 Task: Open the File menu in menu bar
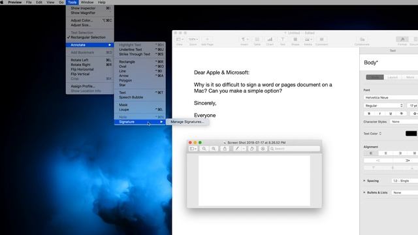coord(29,3)
